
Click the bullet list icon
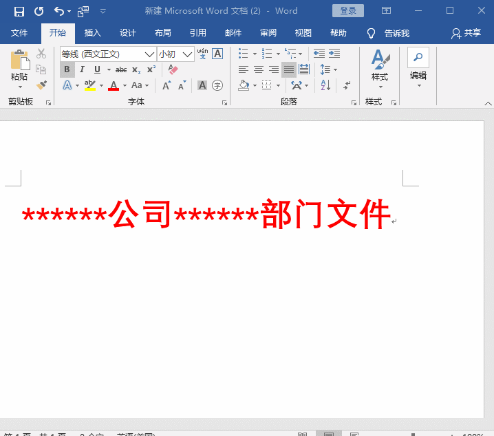[243, 54]
